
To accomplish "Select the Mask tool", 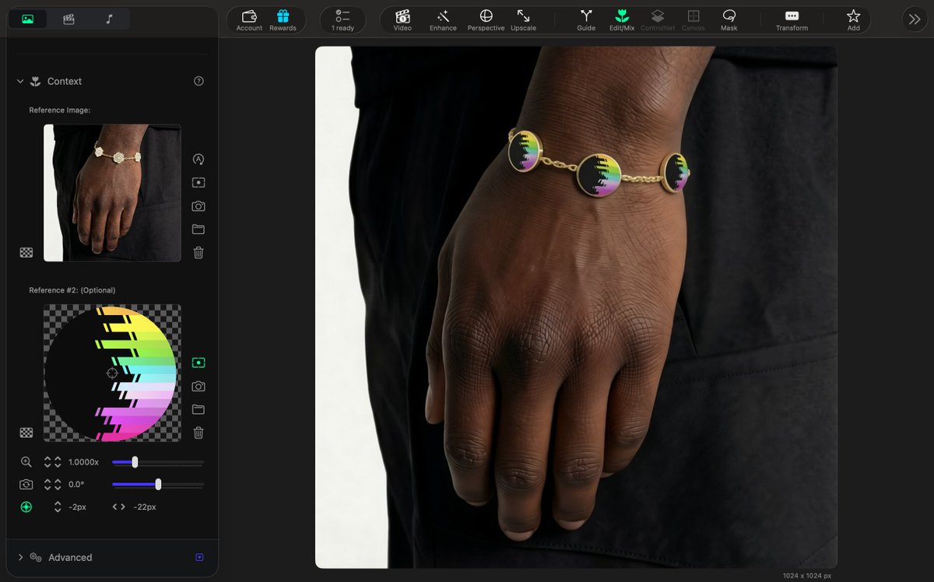I will (729, 20).
